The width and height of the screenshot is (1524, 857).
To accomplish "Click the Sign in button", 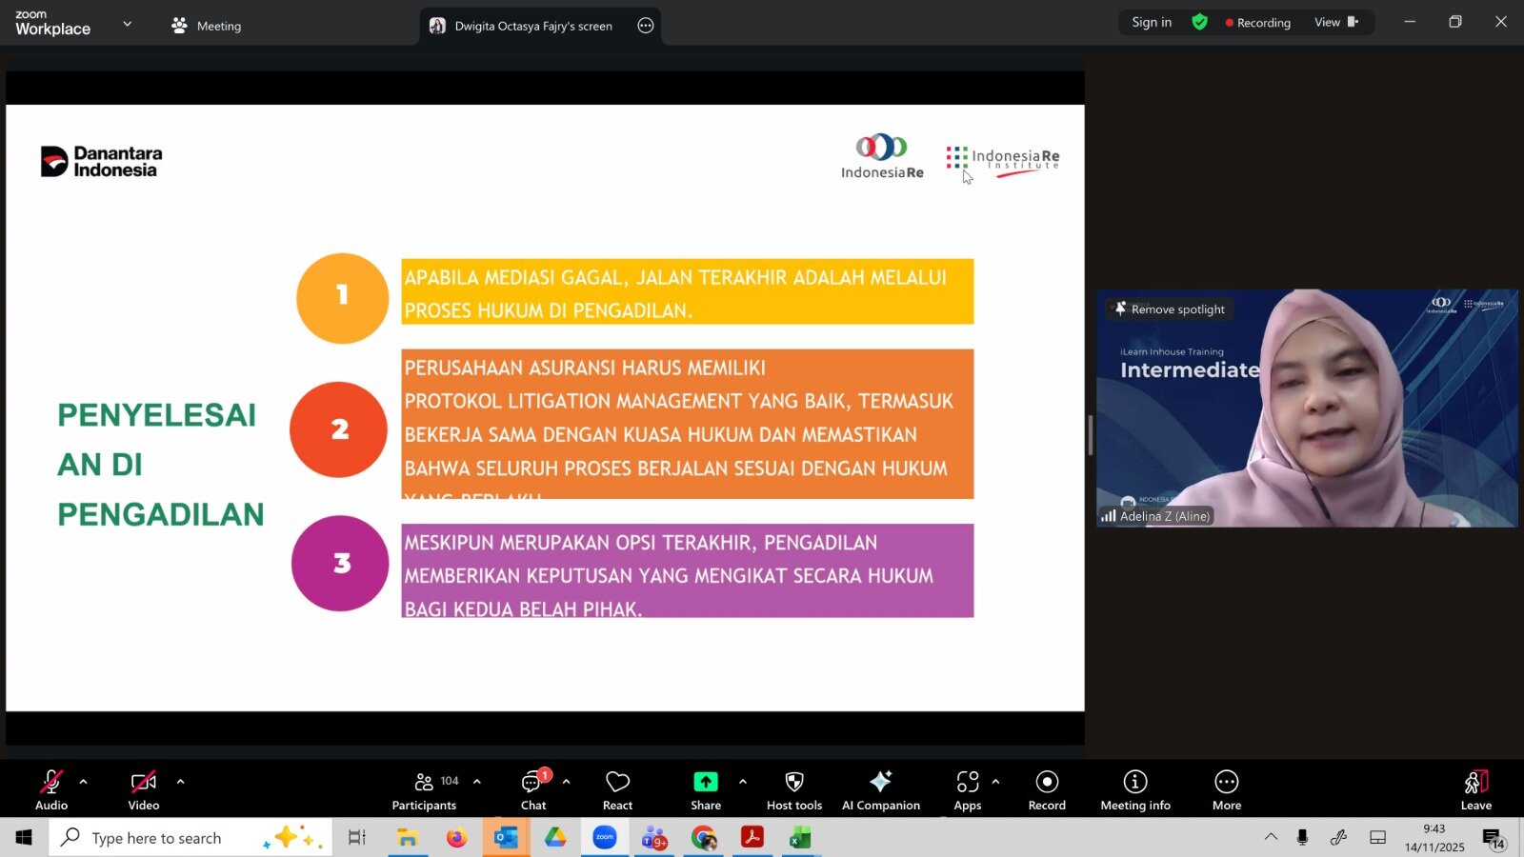I will [1151, 22].
